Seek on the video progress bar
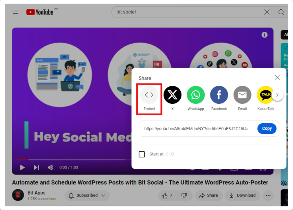This screenshot has width=293, height=210. 73,160
